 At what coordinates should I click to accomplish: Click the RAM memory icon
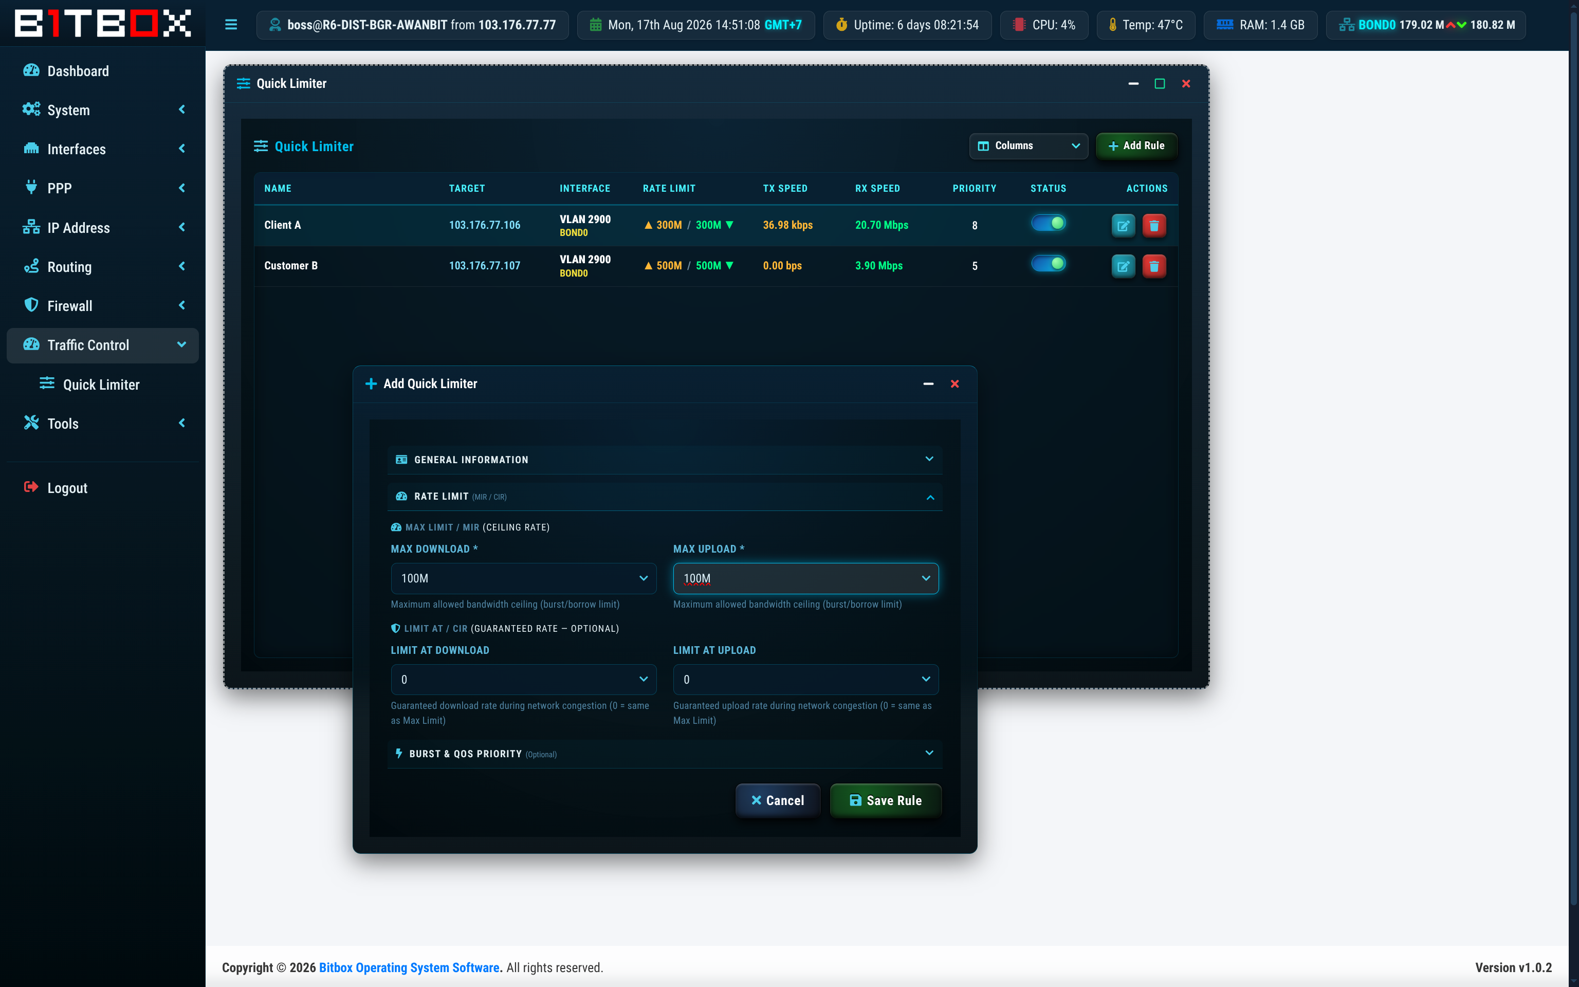coord(1225,25)
